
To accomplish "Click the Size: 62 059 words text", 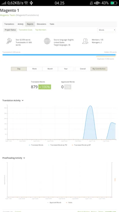I will [23, 40].
